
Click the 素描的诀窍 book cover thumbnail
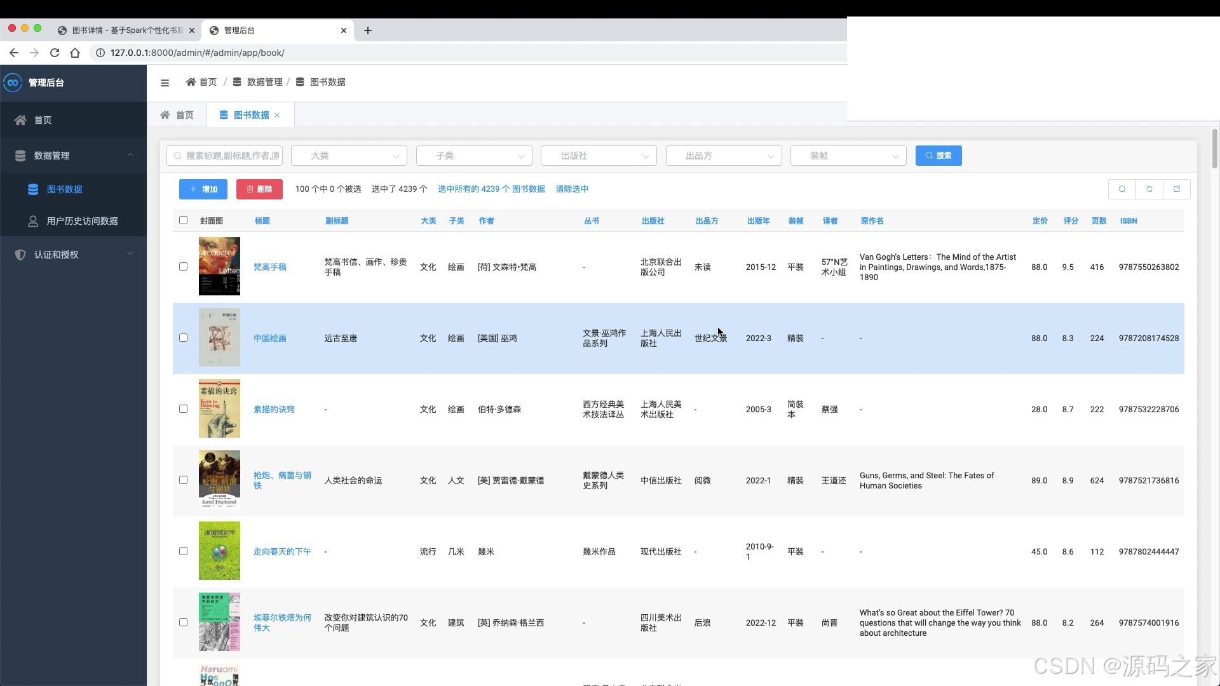[x=219, y=408]
